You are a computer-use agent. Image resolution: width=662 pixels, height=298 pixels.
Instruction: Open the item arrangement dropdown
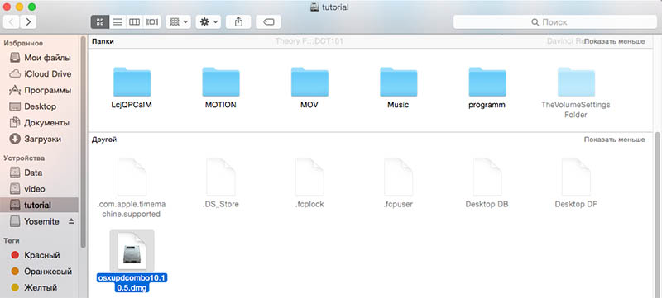click(179, 22)
